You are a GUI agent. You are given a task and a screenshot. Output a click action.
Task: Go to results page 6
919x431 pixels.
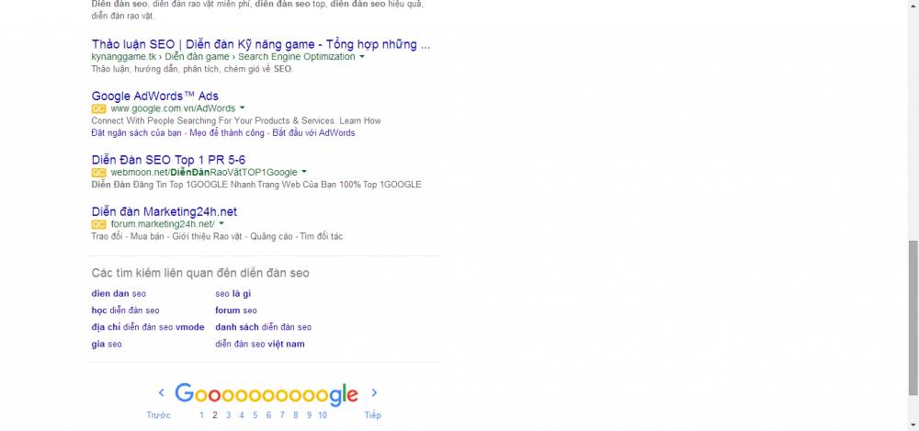268,415
